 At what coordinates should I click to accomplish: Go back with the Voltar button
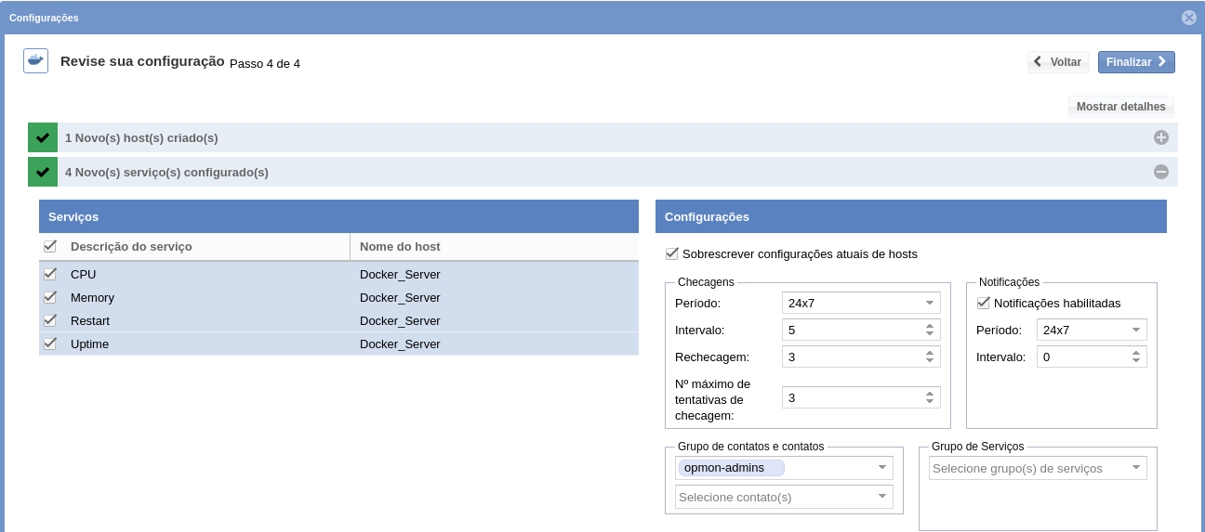click(1057, 62)
